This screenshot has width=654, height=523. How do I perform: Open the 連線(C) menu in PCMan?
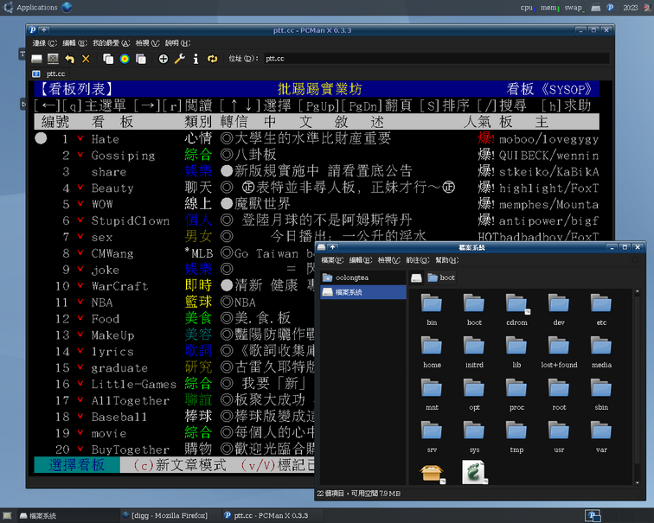[45, 43]
